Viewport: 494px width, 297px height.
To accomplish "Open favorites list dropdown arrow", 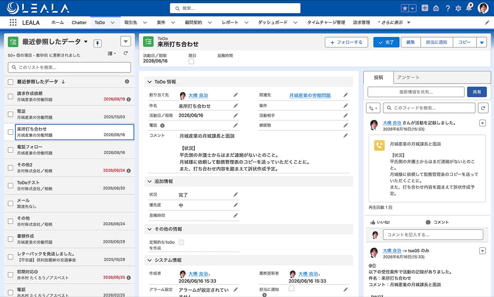I will coord(413,8).
